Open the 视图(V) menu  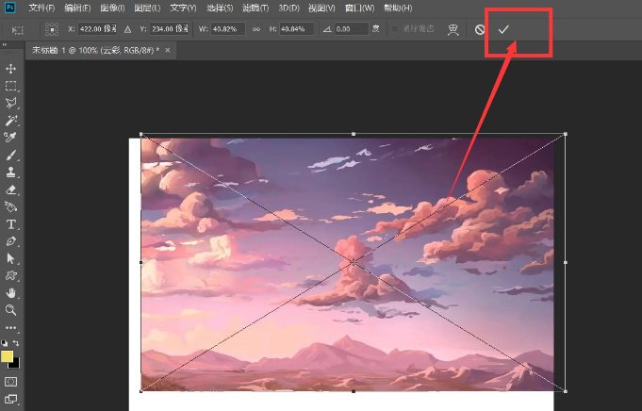pyautogui.click(x=321, y=8)
